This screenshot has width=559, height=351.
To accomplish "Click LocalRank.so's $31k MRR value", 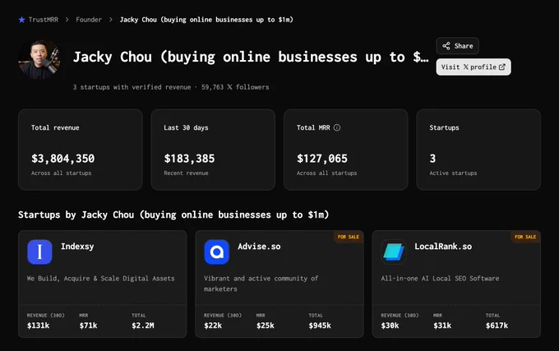I will pyautogui.click(x=442, y=326).
